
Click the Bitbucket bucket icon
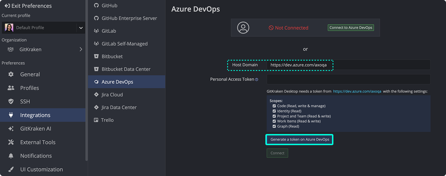pos(96,56)
